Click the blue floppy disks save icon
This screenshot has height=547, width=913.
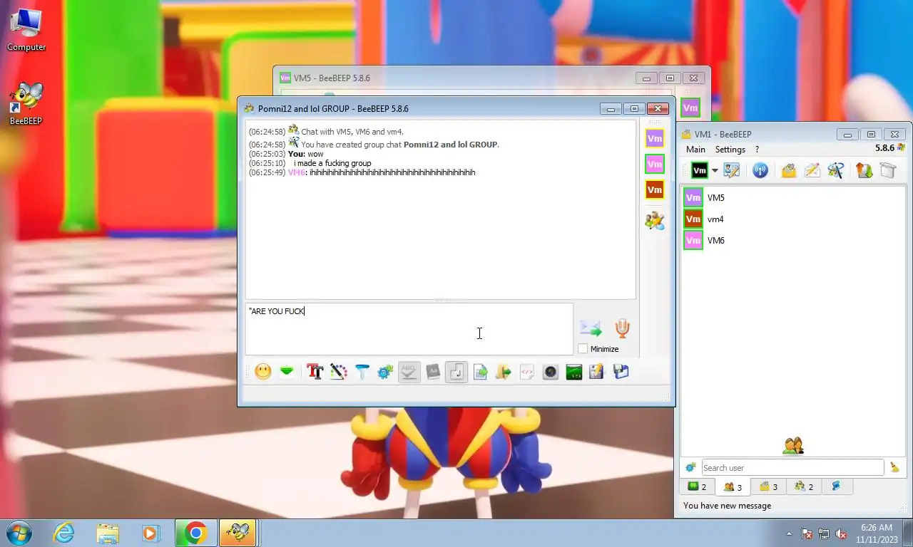tap(621, 372)
